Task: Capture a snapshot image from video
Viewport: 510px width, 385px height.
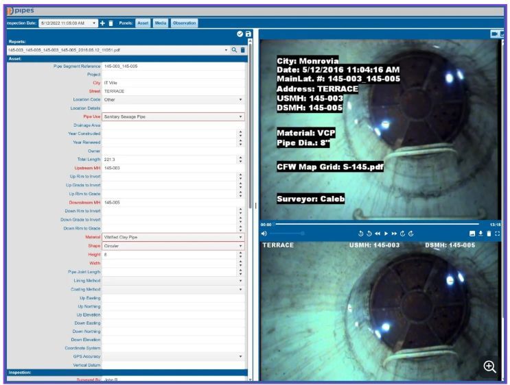Action: point(472,234)
